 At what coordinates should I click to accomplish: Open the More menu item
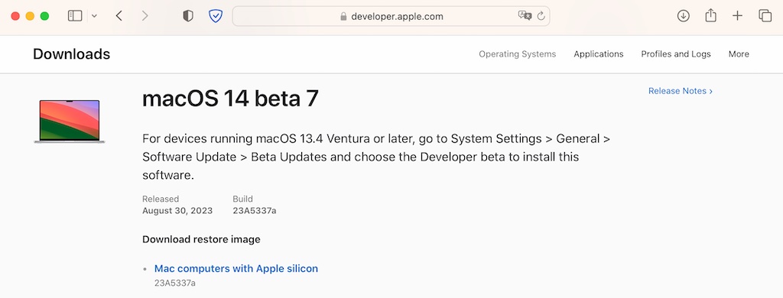[739, 54]
